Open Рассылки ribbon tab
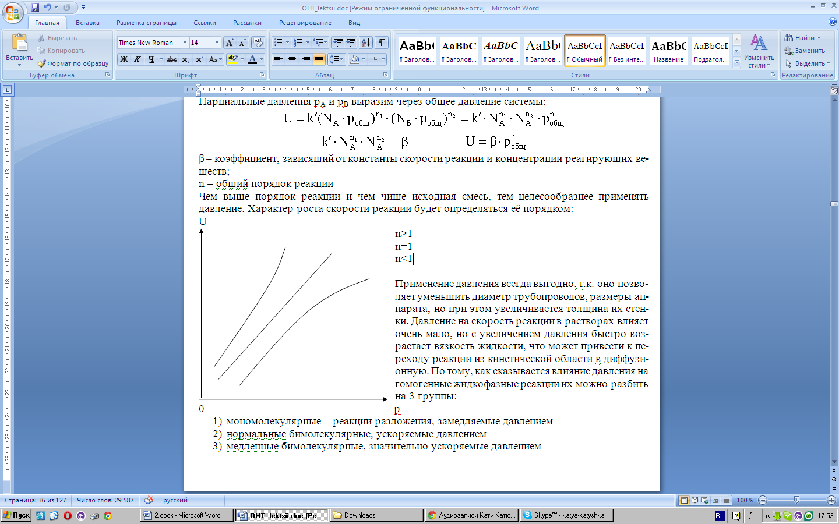The width and height of the screenshot is (839, 524). tap(247, 23)
